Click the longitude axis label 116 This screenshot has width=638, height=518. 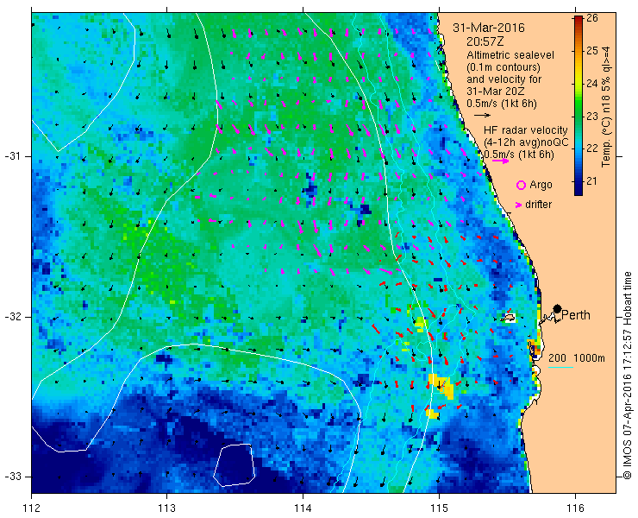(575, 509)
